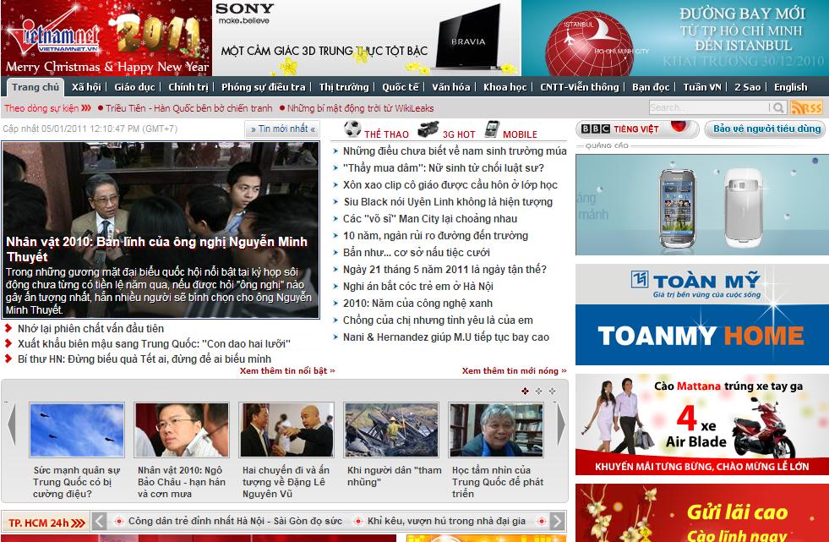The height and width of the screenshot is (542, 829).
Task: Open the orange RSS feed icon
Action: click(806, 107)
